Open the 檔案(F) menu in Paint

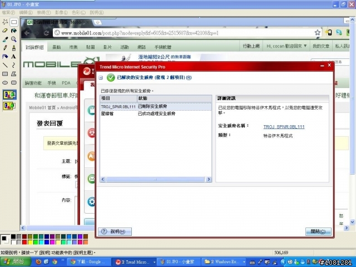pyautogui.click(x=8, y=12)
